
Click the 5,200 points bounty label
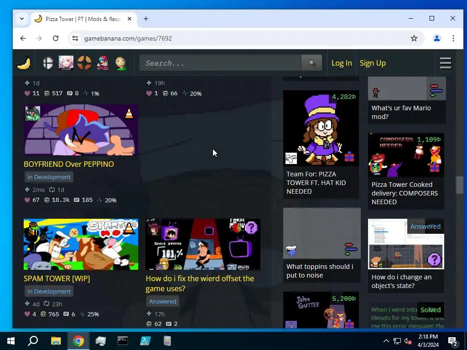click(344, 299)
